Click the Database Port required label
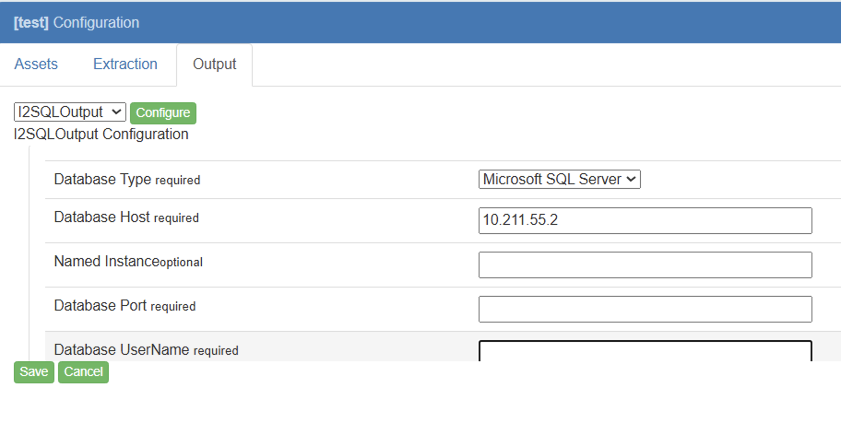Screen dimensions: 841x423 [x=124, y=305]
